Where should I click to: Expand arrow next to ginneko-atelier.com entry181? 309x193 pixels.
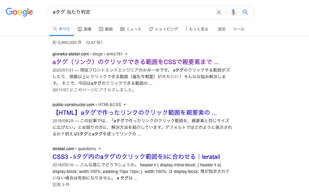coord(126,54)
